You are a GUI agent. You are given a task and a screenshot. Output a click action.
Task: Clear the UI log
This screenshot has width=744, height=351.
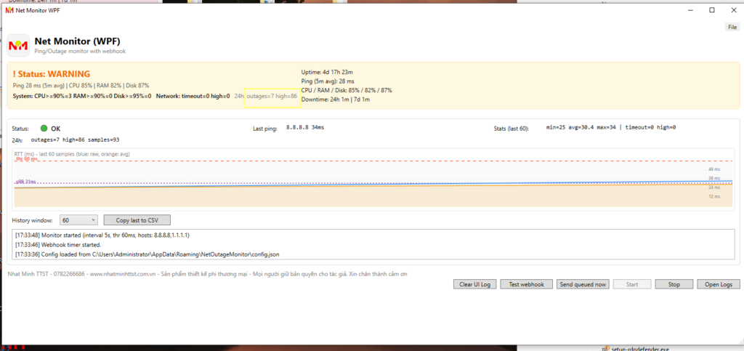click(475, 284)
